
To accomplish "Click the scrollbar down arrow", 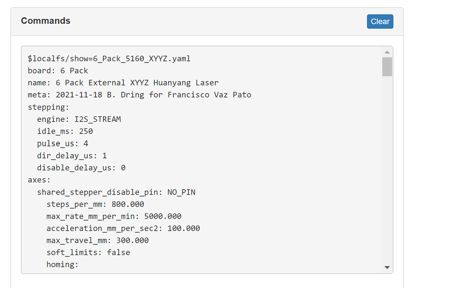I will [x=387, y=267].
